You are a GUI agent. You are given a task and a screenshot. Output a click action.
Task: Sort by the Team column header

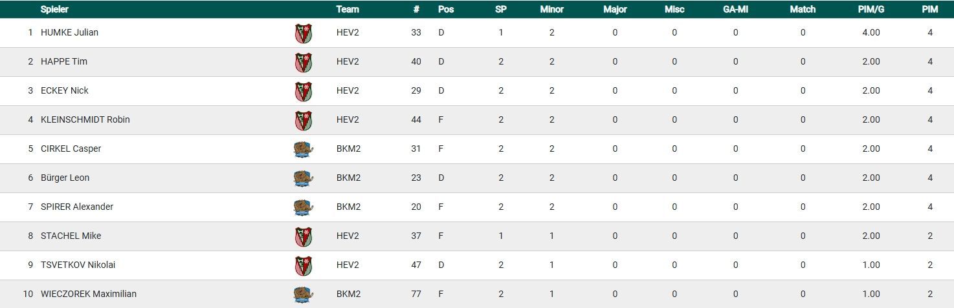click(348, 10)
